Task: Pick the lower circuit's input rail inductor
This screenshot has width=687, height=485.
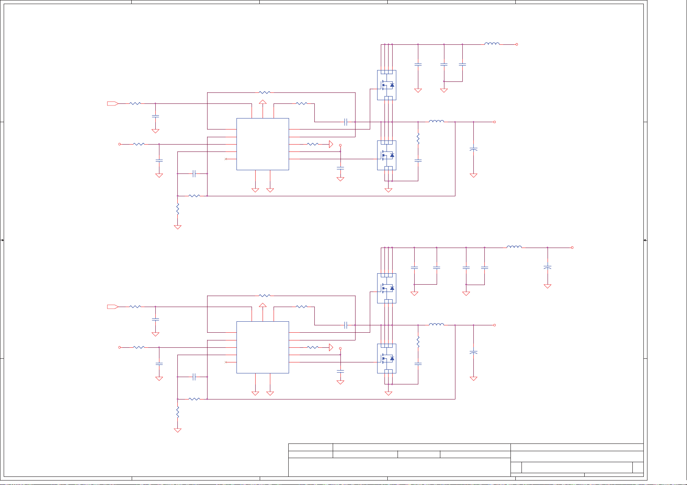Action: click(x=514, y=247)
